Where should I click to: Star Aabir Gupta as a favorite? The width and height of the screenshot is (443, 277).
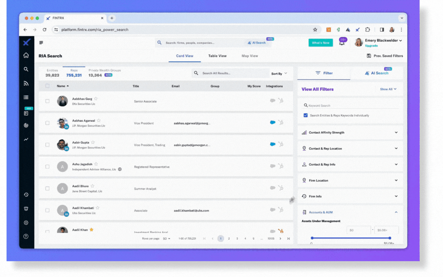click(93, 142)
